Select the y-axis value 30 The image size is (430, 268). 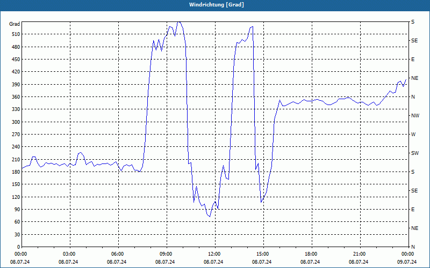[x=17, y=235]
